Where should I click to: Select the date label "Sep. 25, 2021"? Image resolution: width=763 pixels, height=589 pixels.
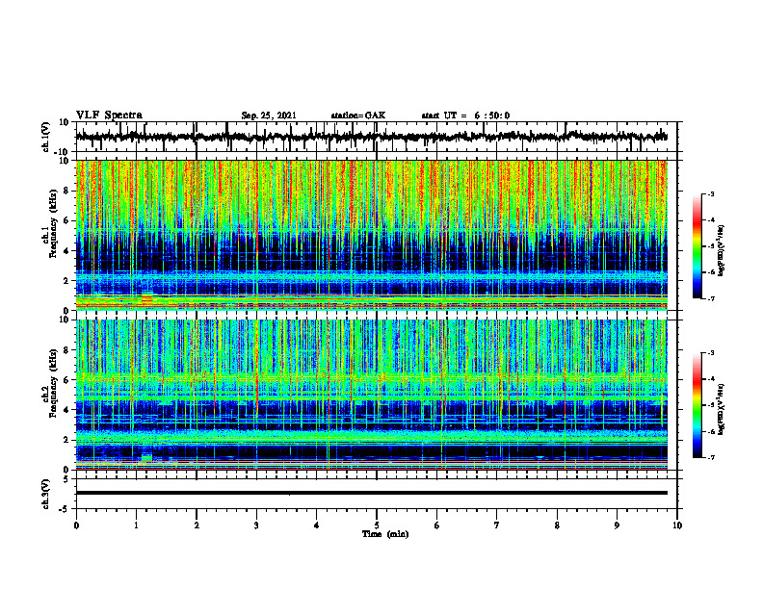[x=269, y=115]
